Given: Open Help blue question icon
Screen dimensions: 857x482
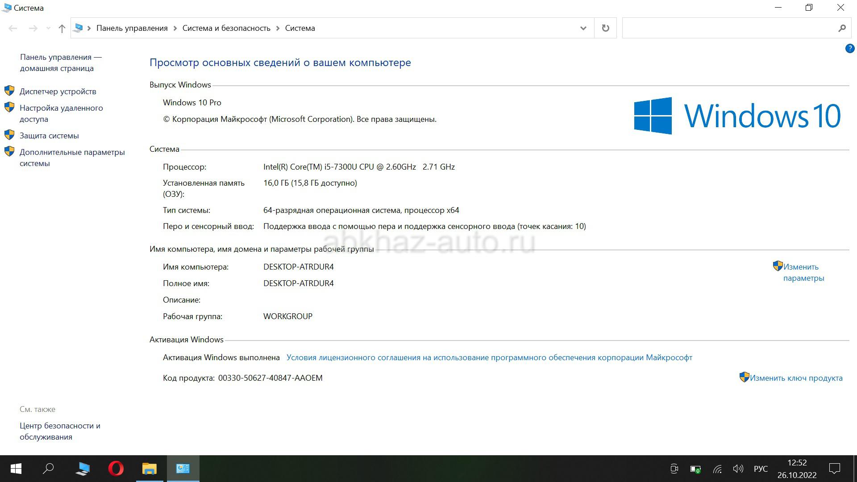Looking at the screenshot, I should coord(850,49).
